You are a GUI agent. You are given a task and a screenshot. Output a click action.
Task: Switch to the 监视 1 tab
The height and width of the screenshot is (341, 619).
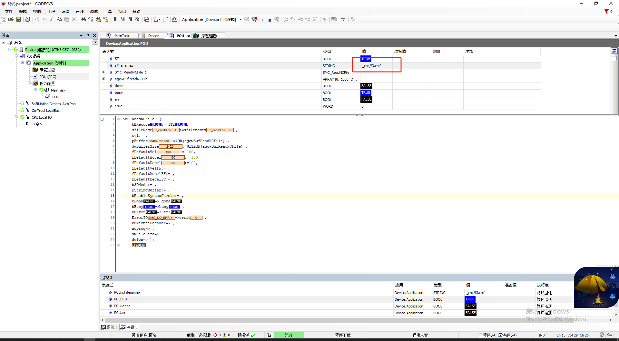tap(110, 327)
